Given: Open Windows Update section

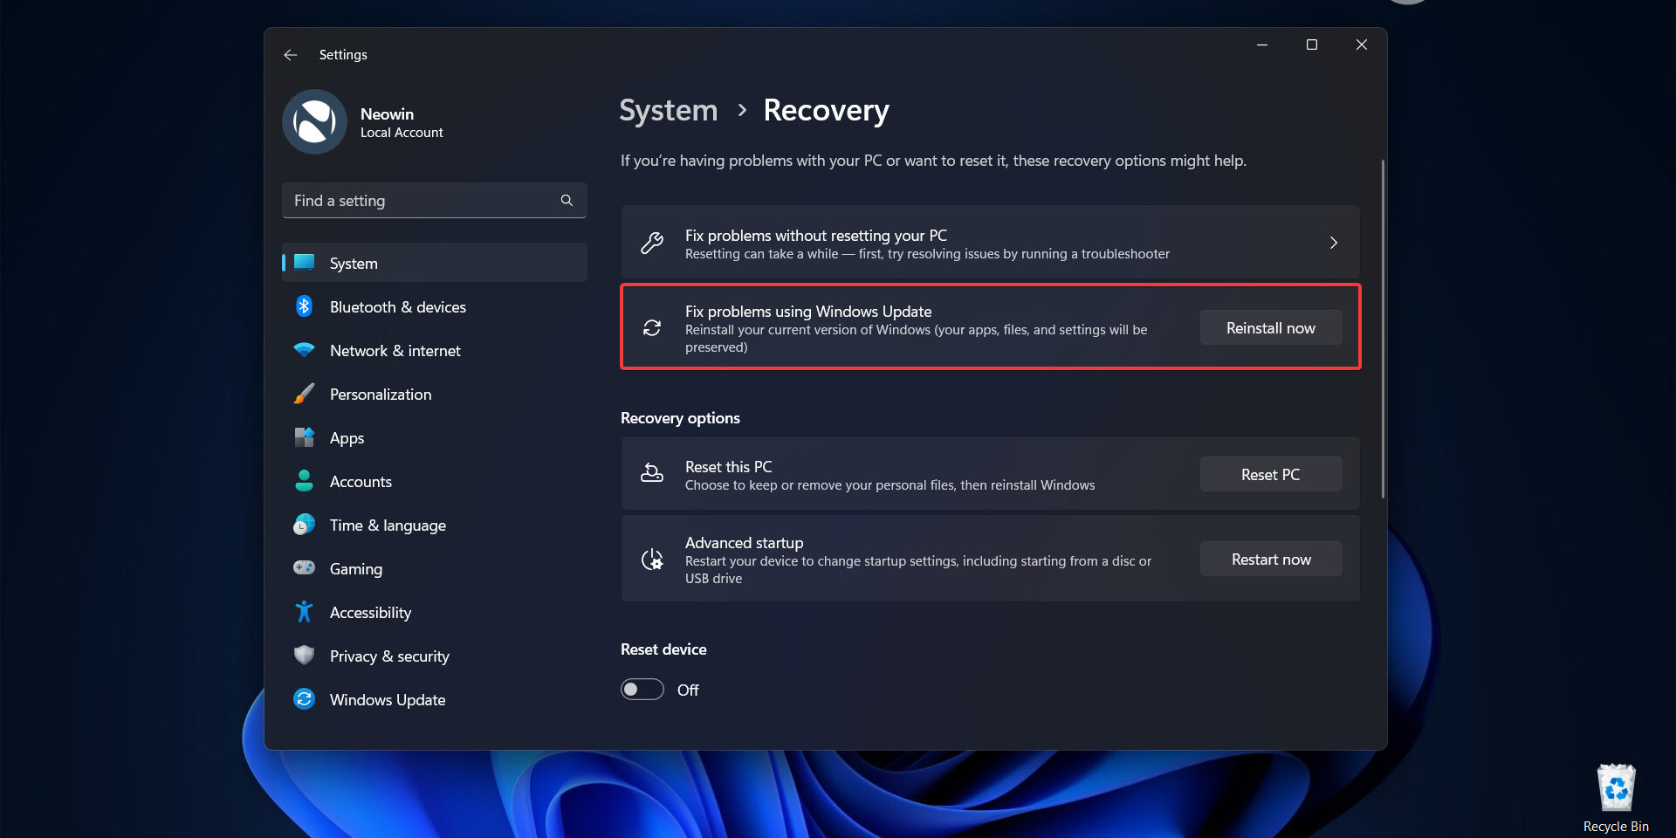Looking at the screenshot, I should coord(387,700).
